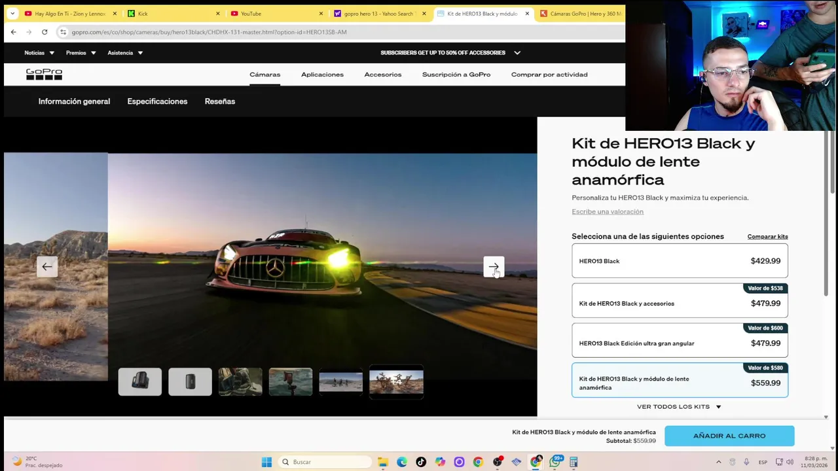Close the Hay Algo En Ti tab
Screen dimensions: 838x471
[115, 13]
